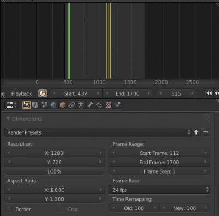
Task: Remove the selected render preset
Action: click(205, 132)
